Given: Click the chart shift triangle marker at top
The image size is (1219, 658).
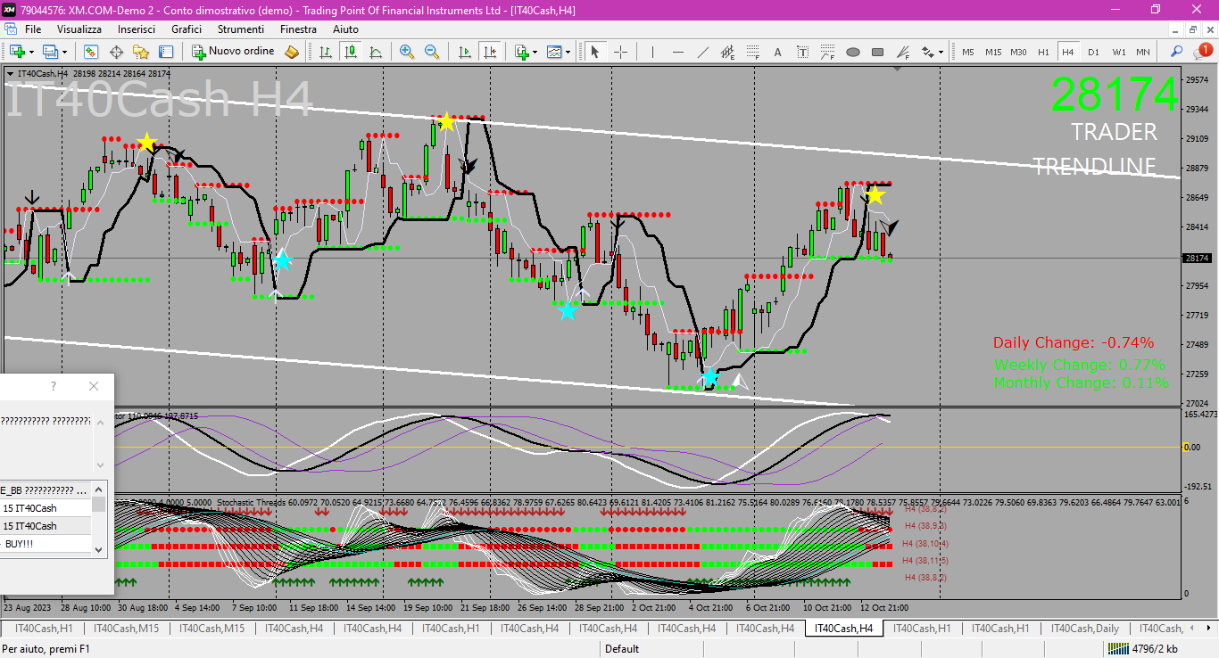Looking at the screenshot, I should click(897, 70).
